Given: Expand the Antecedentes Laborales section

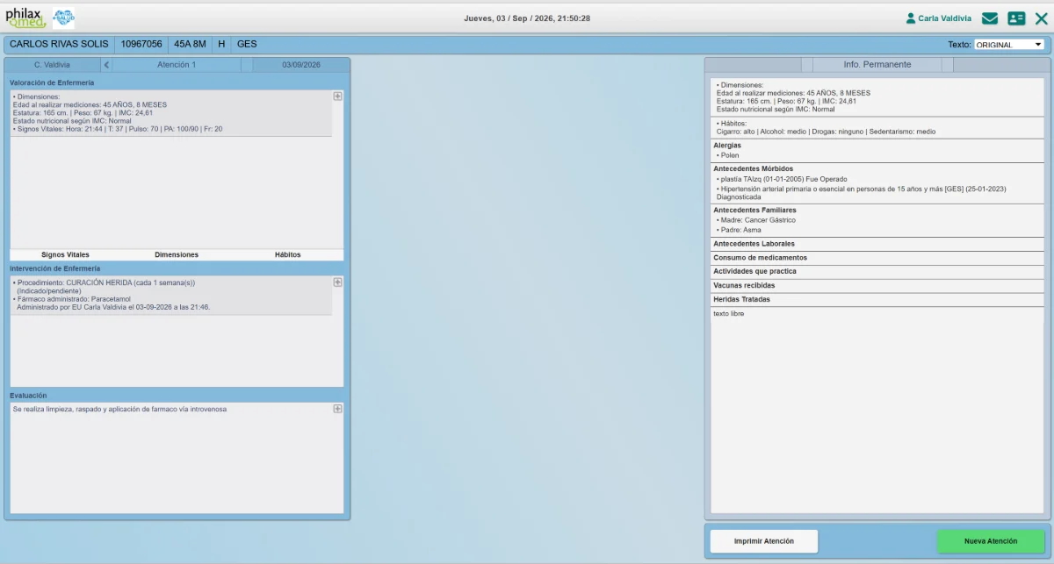Looking at the screenshot, I should coord(877,244).
